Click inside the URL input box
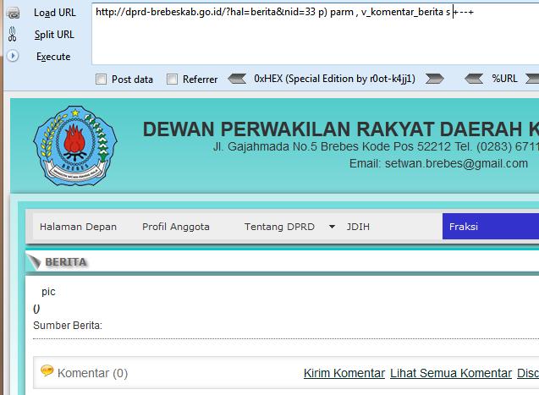 click(316, 33)
